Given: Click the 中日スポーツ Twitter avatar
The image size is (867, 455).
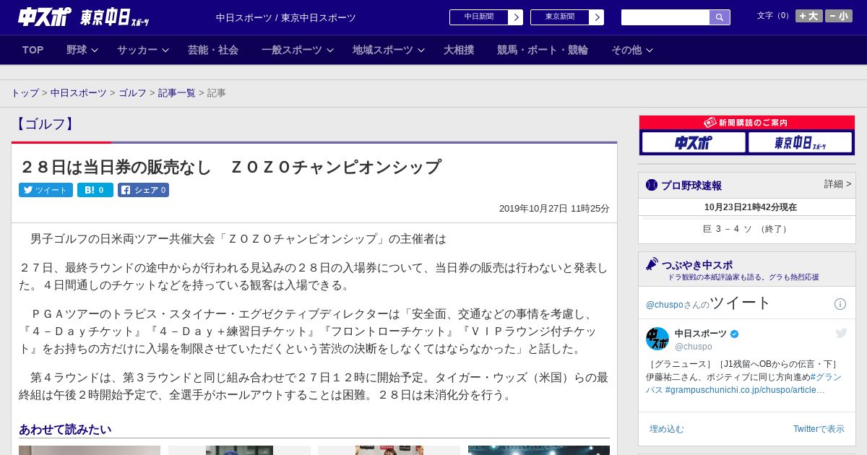Looking at the screenshot, I should pyautogui.click(x=657, y=339).
